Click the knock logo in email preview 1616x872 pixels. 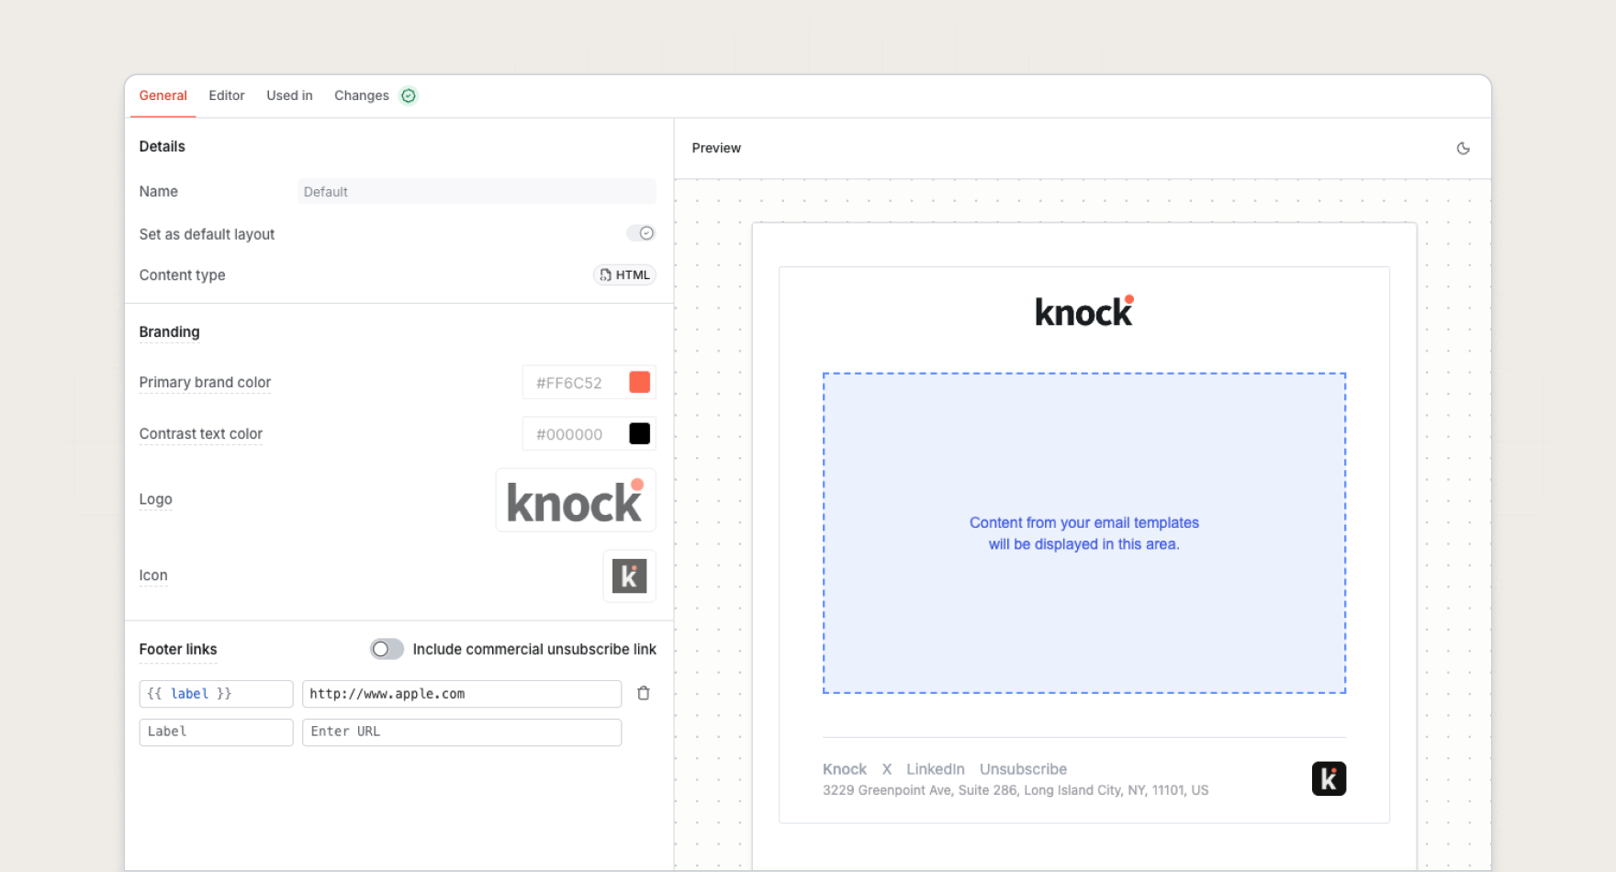[1084, 311]
